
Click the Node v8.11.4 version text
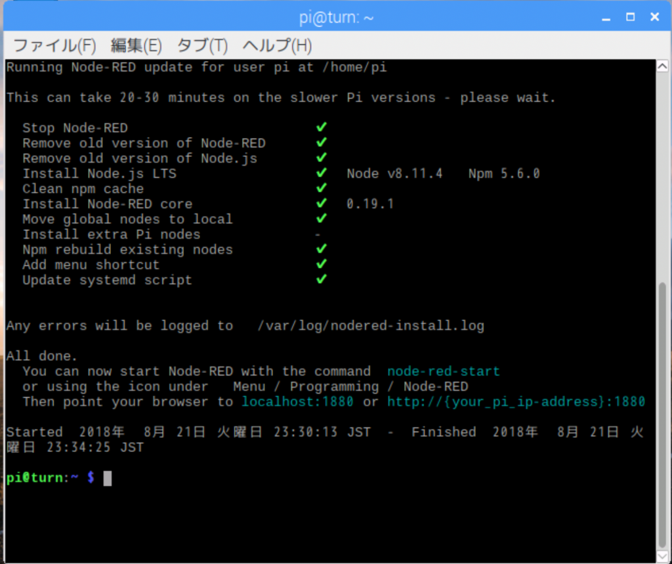pos(394,174)
